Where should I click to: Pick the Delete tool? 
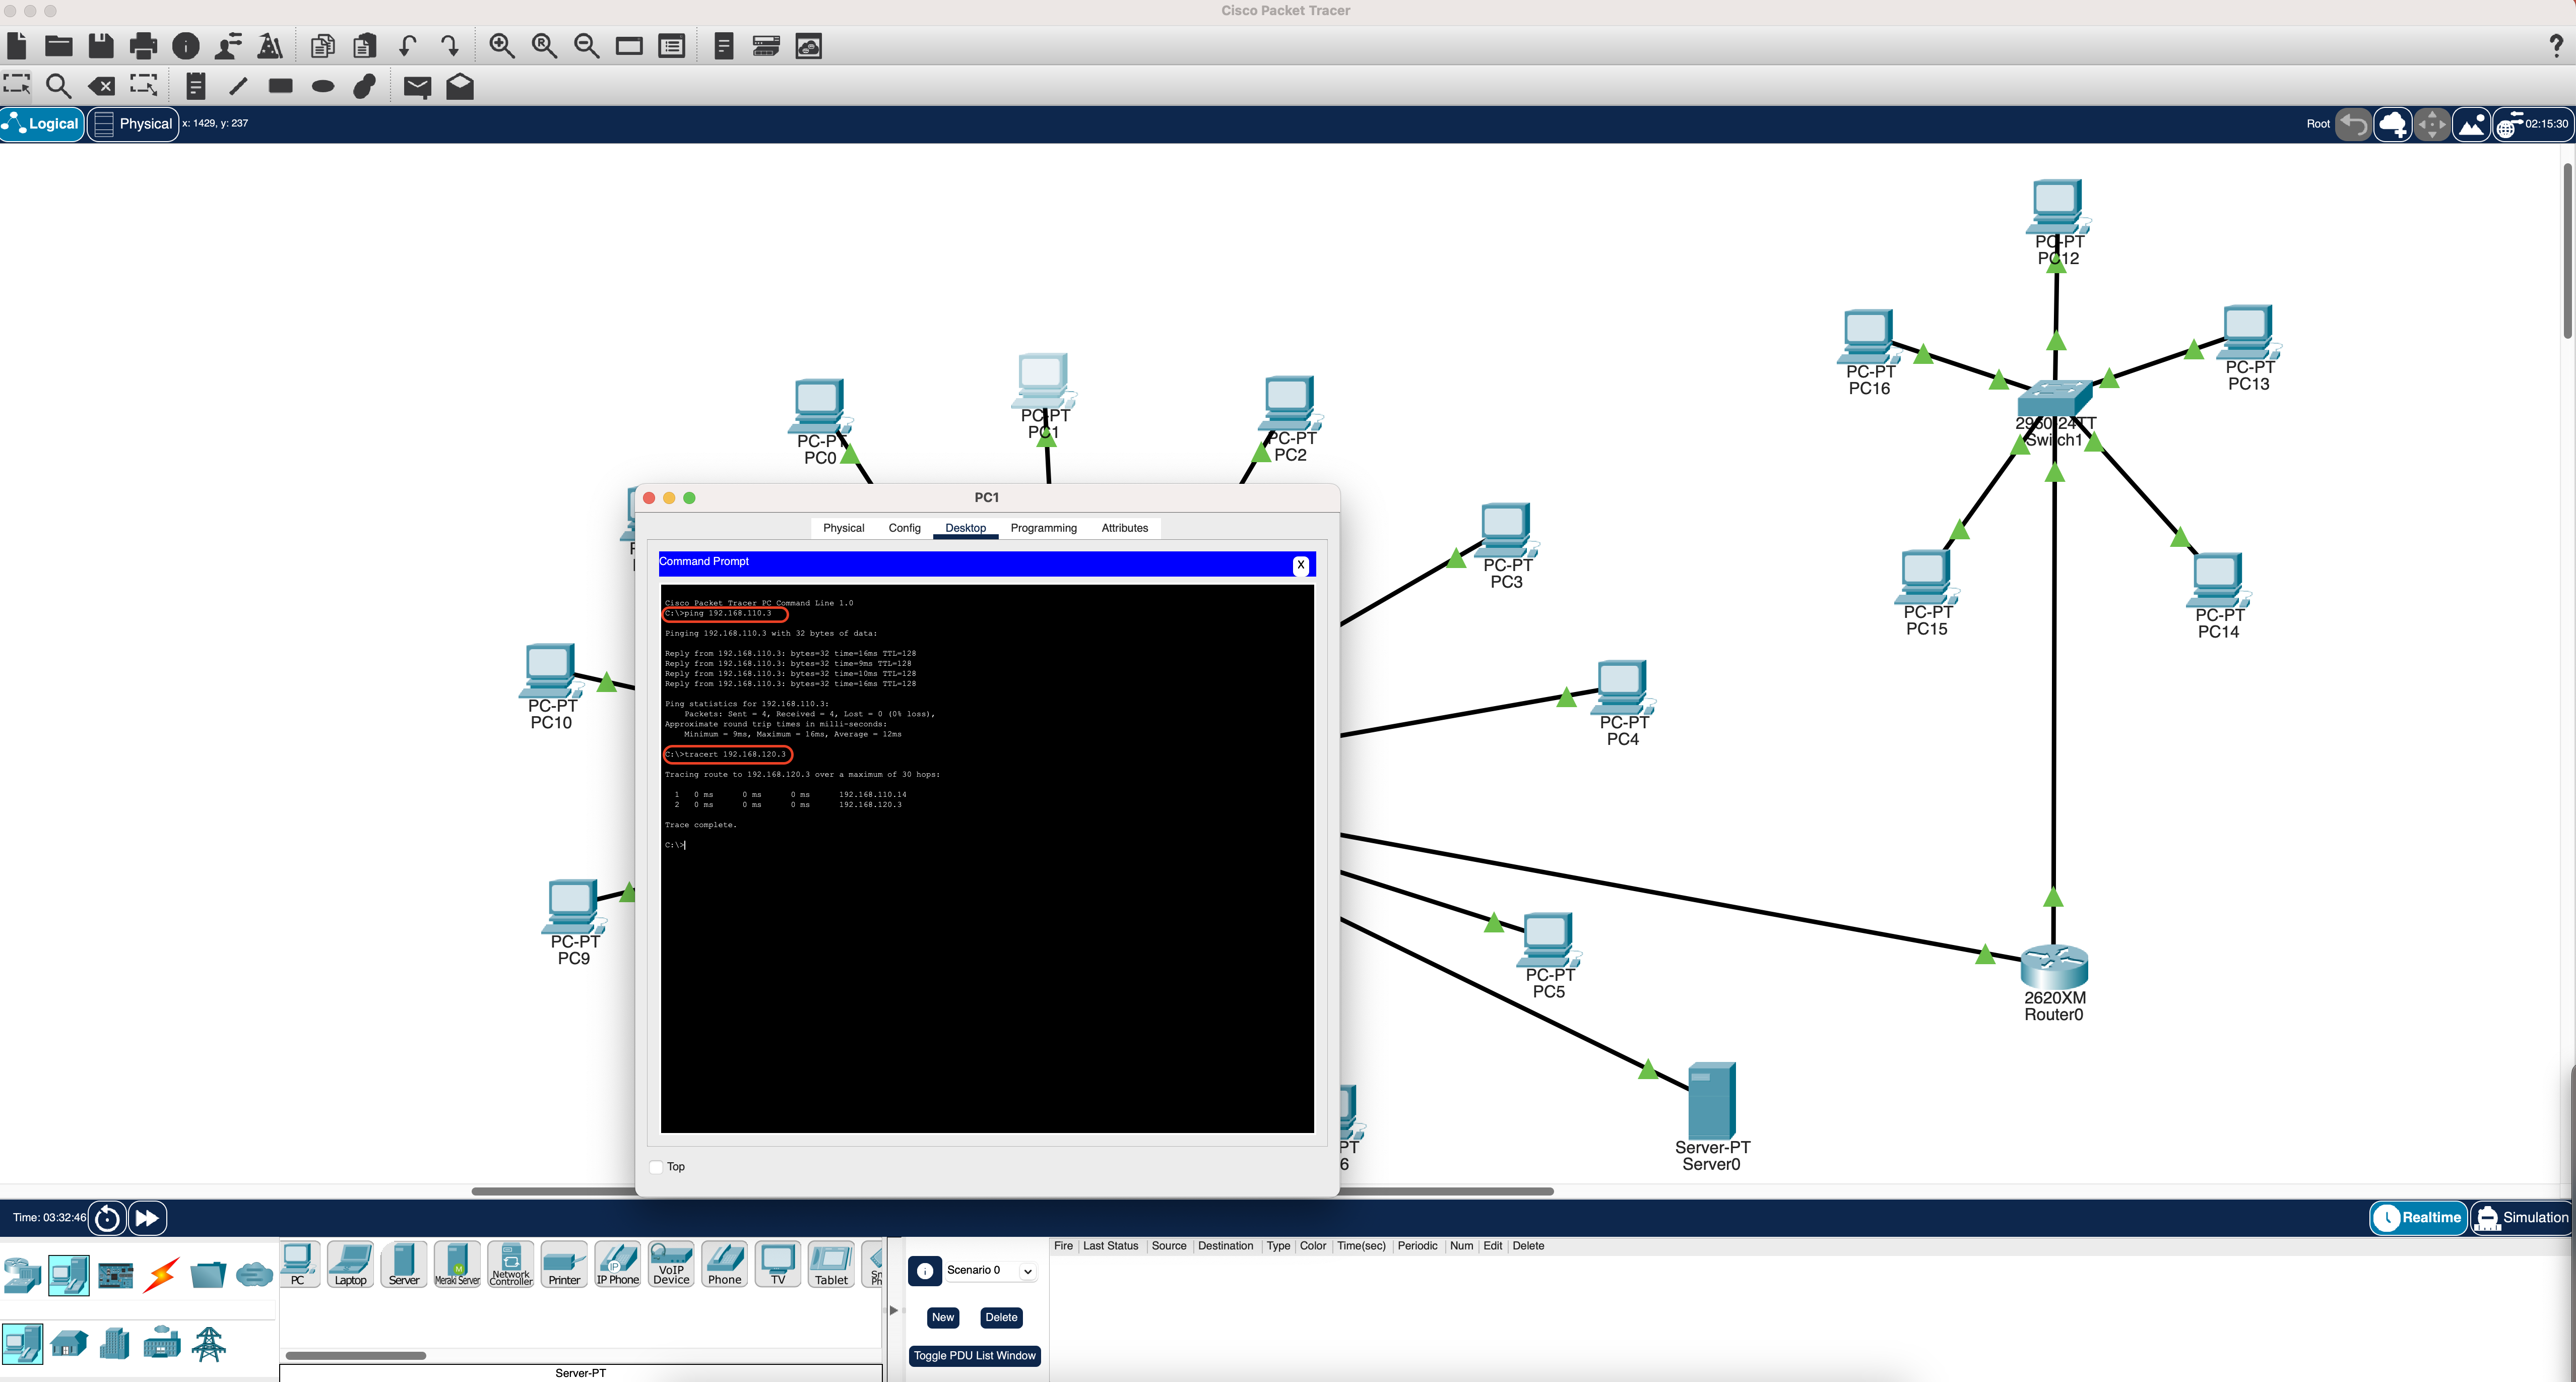(101, 86)
